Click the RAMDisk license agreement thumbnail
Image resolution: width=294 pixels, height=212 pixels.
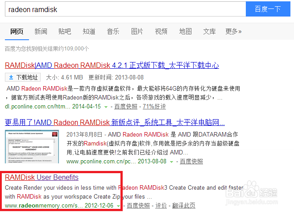pyautogui.click(x=32, y=146)
